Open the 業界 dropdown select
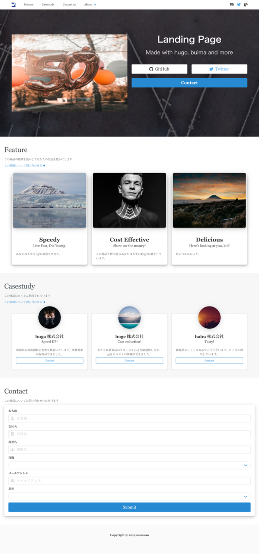 pyautogui.click(x=129, y=496)
